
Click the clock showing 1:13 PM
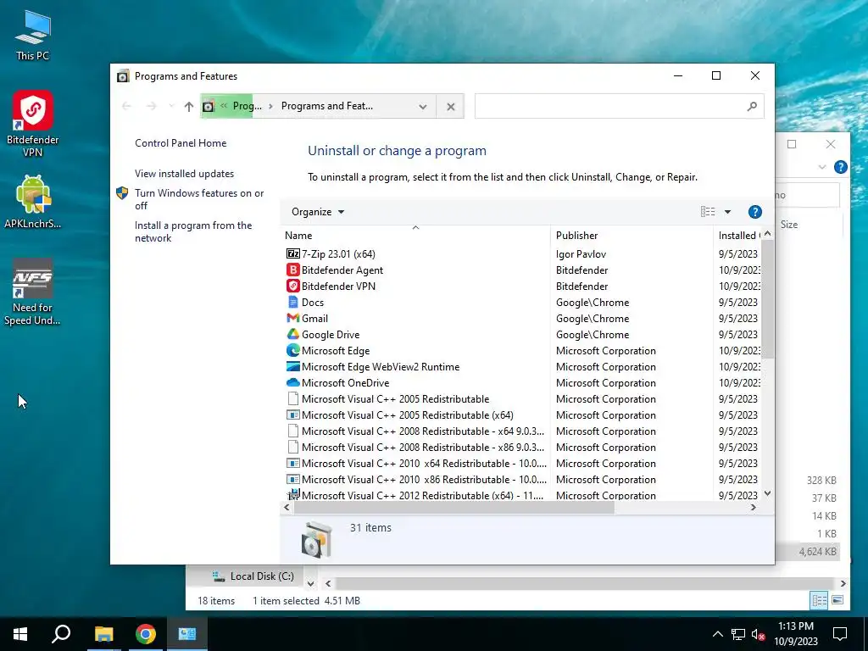pos(795,634)
